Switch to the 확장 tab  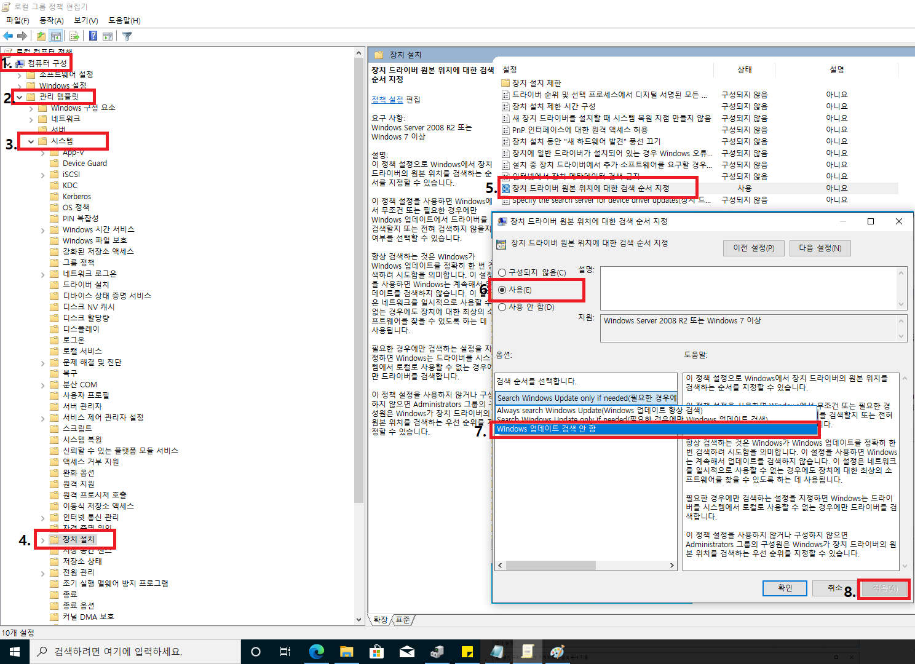point(381,620)
